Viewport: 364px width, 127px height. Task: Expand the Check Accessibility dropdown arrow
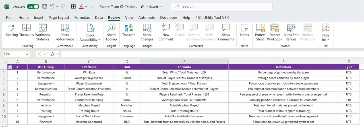[99, 40]
